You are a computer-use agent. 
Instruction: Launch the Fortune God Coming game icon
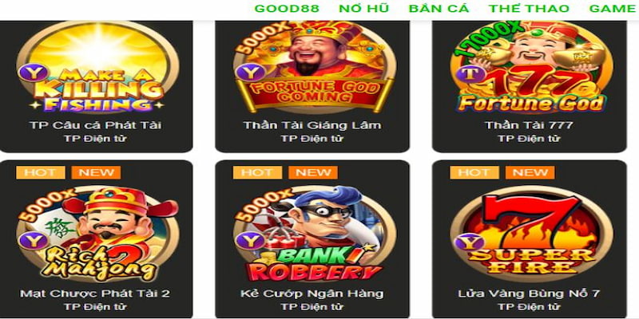click(x=314, y=68)
